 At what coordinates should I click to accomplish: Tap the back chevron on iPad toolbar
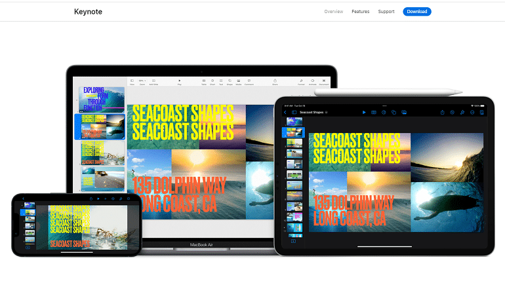coord(285,113)
